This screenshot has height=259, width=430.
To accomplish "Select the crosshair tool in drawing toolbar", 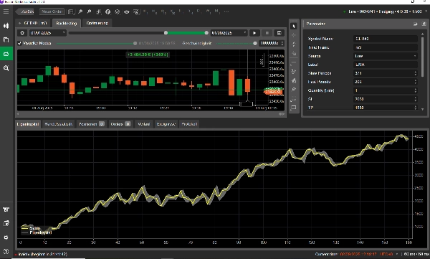I will (294, 35).
